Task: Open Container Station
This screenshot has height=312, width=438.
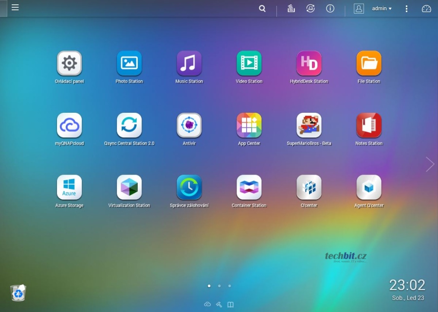Action: (x=249, y=188)
